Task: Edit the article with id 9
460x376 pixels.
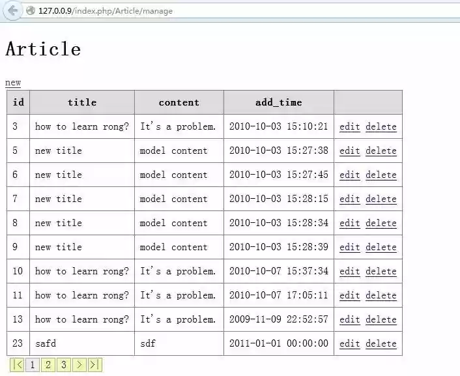Action: coord(350,247)
